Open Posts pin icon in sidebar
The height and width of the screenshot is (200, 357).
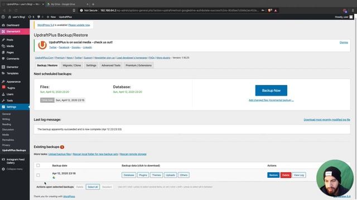3,39
